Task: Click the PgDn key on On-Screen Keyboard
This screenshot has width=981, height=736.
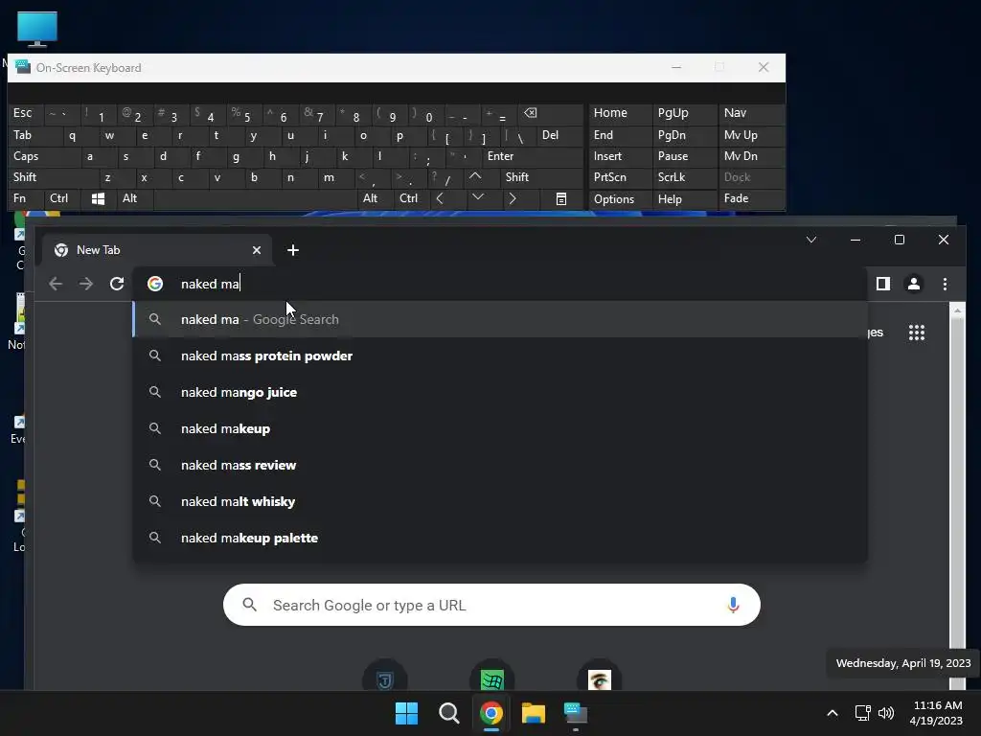Action: 684,135
